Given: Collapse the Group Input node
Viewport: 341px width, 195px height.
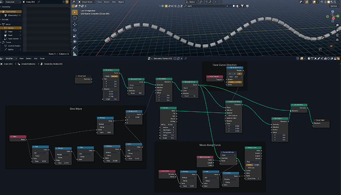Looking at the screenshot, I should click(x=77, y=76).
